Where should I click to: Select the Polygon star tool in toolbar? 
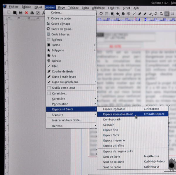[x=117, y=14]
